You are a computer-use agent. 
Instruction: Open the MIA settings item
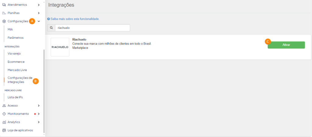tap(10, 30)
